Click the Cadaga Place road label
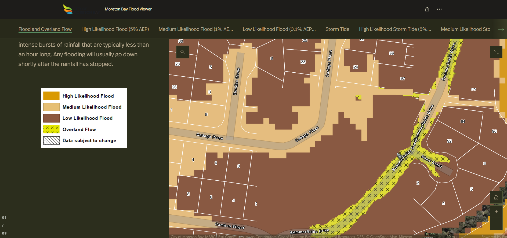 click(x=209, y=136)
